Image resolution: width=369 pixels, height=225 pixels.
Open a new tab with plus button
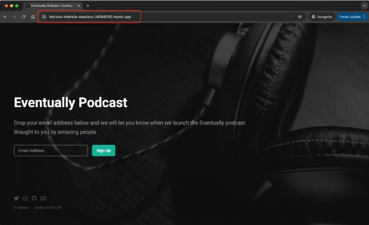pos(88,6)
